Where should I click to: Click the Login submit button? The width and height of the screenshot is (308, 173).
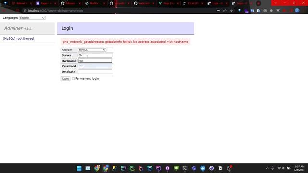click(x=65, y=79)
